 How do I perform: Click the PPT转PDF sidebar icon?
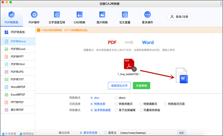coord(6,102)
